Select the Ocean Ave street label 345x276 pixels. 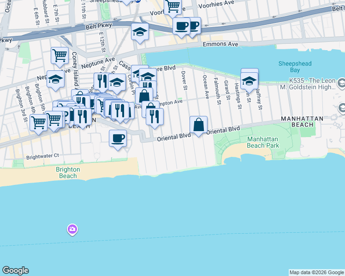(x=206, y=87)
